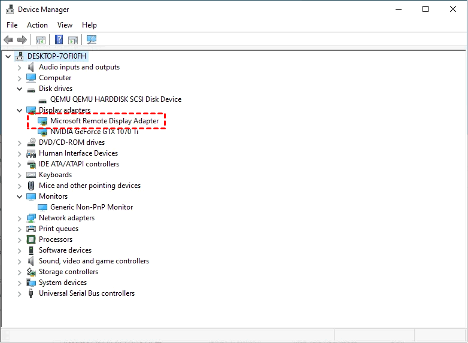Click the IDE ATA/ATAPI controllers icon
The width and height of the screenshot is (468, 343).
(31, 164)
